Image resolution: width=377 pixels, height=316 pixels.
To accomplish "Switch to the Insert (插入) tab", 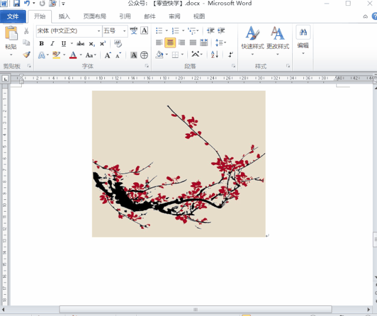I will click(x=64, y=17).
